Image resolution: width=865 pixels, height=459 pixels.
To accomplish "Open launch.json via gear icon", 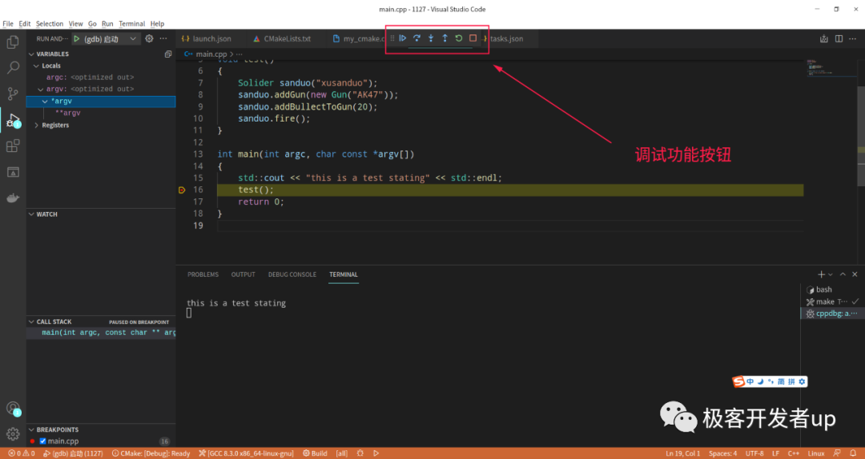I will (x=149, y=38).
